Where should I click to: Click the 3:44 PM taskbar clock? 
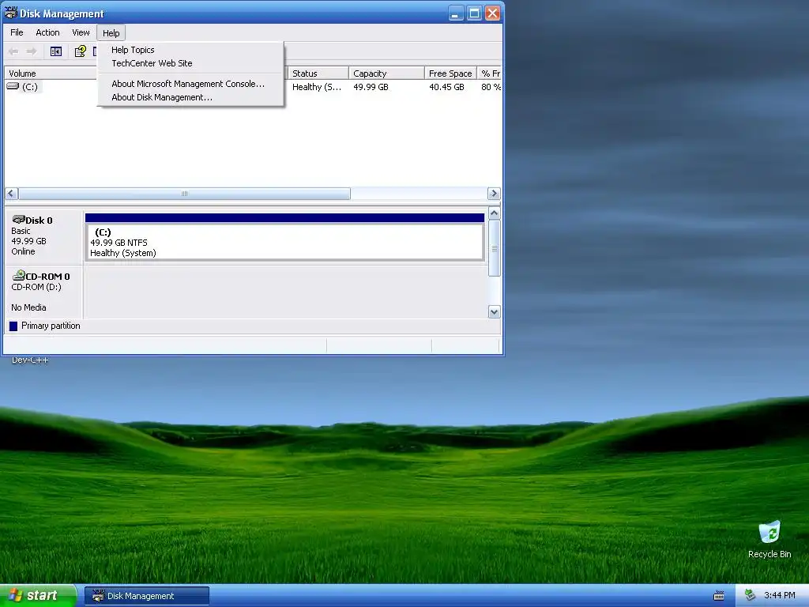click(779, 595)
